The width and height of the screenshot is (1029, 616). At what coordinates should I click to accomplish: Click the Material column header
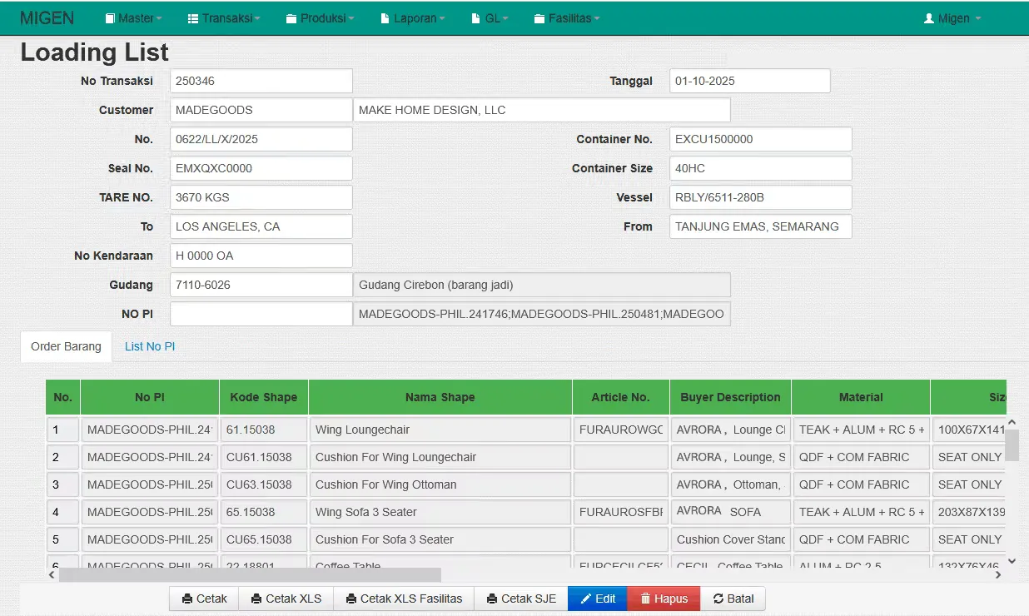click(861, 397)
